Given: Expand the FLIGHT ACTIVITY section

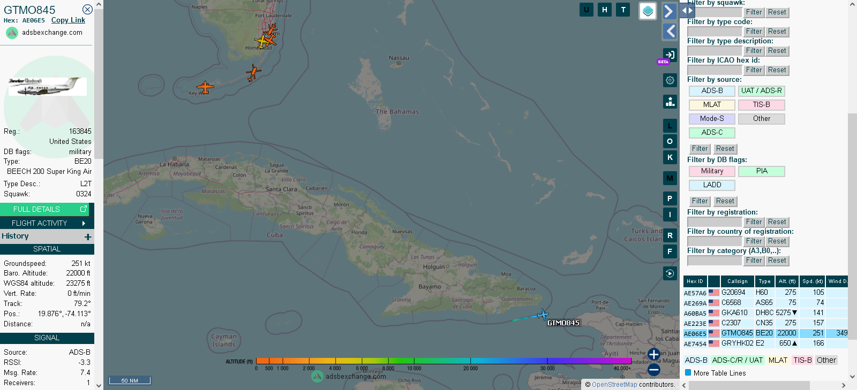Looking at the screenshot, I should pos(47,223).
